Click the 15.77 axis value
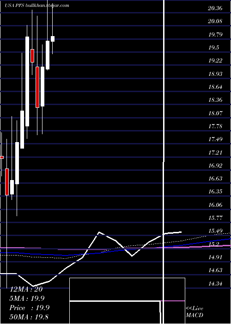The width and height of the screenshot is (231, 324). pos(215,218)
